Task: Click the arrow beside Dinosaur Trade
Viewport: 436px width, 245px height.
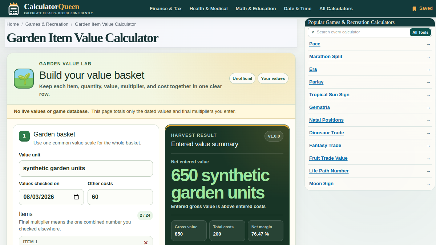Action: [428, 133]
